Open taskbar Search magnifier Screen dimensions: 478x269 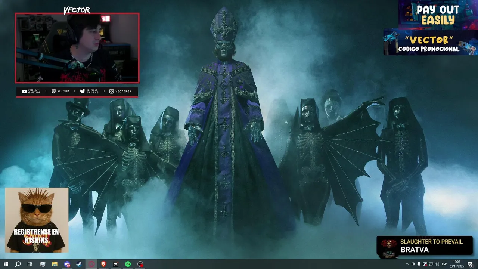18,264
